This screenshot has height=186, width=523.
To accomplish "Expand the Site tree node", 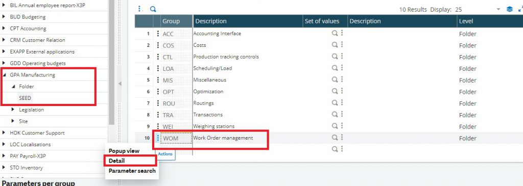I will [13, 121].
